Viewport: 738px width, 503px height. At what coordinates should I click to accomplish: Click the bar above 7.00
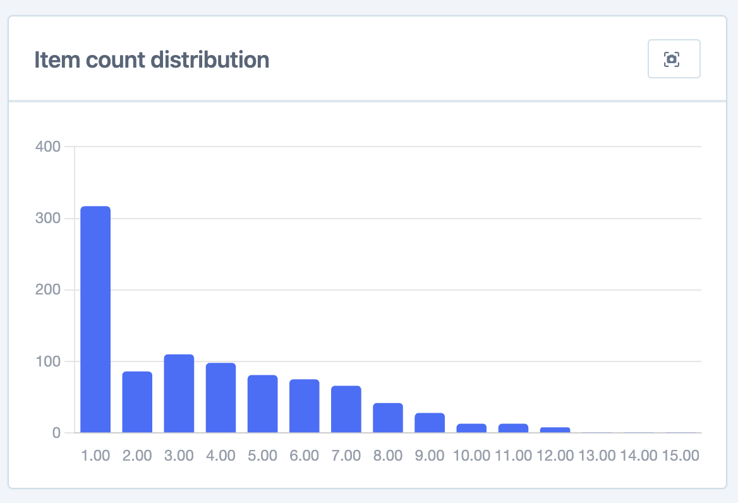tap(346, 408)
